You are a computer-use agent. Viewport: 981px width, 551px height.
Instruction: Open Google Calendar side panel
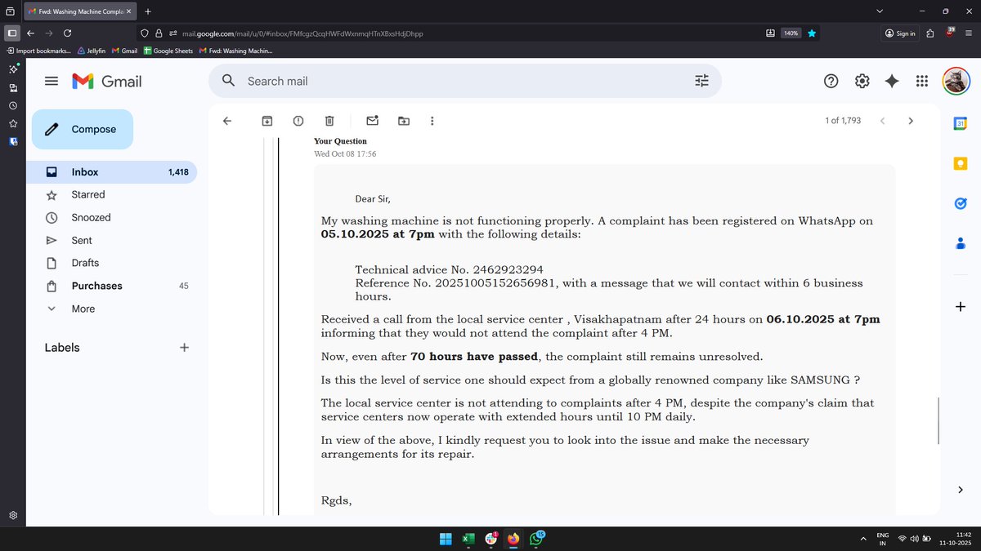961,123
